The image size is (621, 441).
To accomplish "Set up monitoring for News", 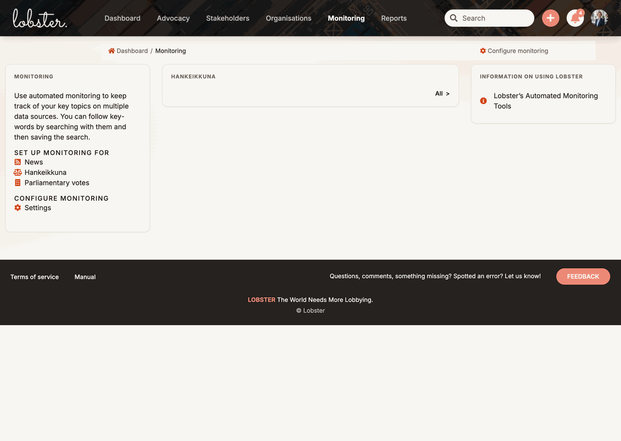I will pyautogui.click(x=33, y=162).
